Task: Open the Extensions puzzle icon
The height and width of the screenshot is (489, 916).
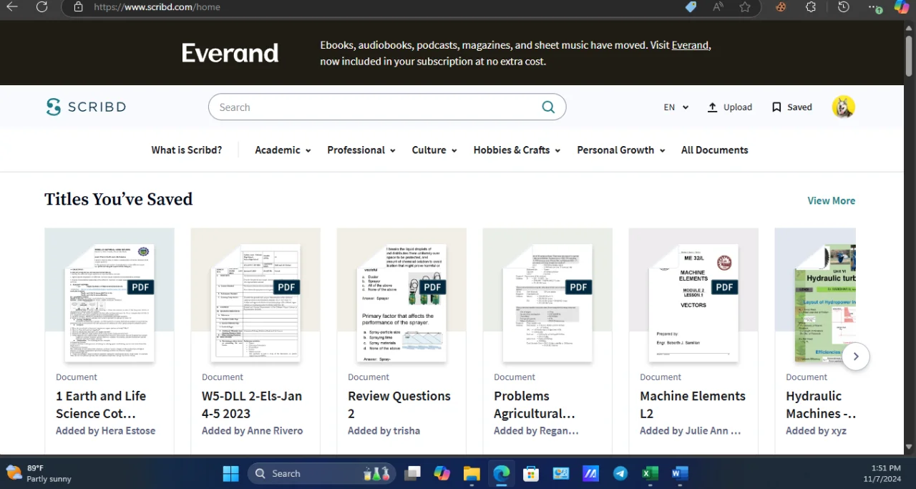Action: (811, 6)
